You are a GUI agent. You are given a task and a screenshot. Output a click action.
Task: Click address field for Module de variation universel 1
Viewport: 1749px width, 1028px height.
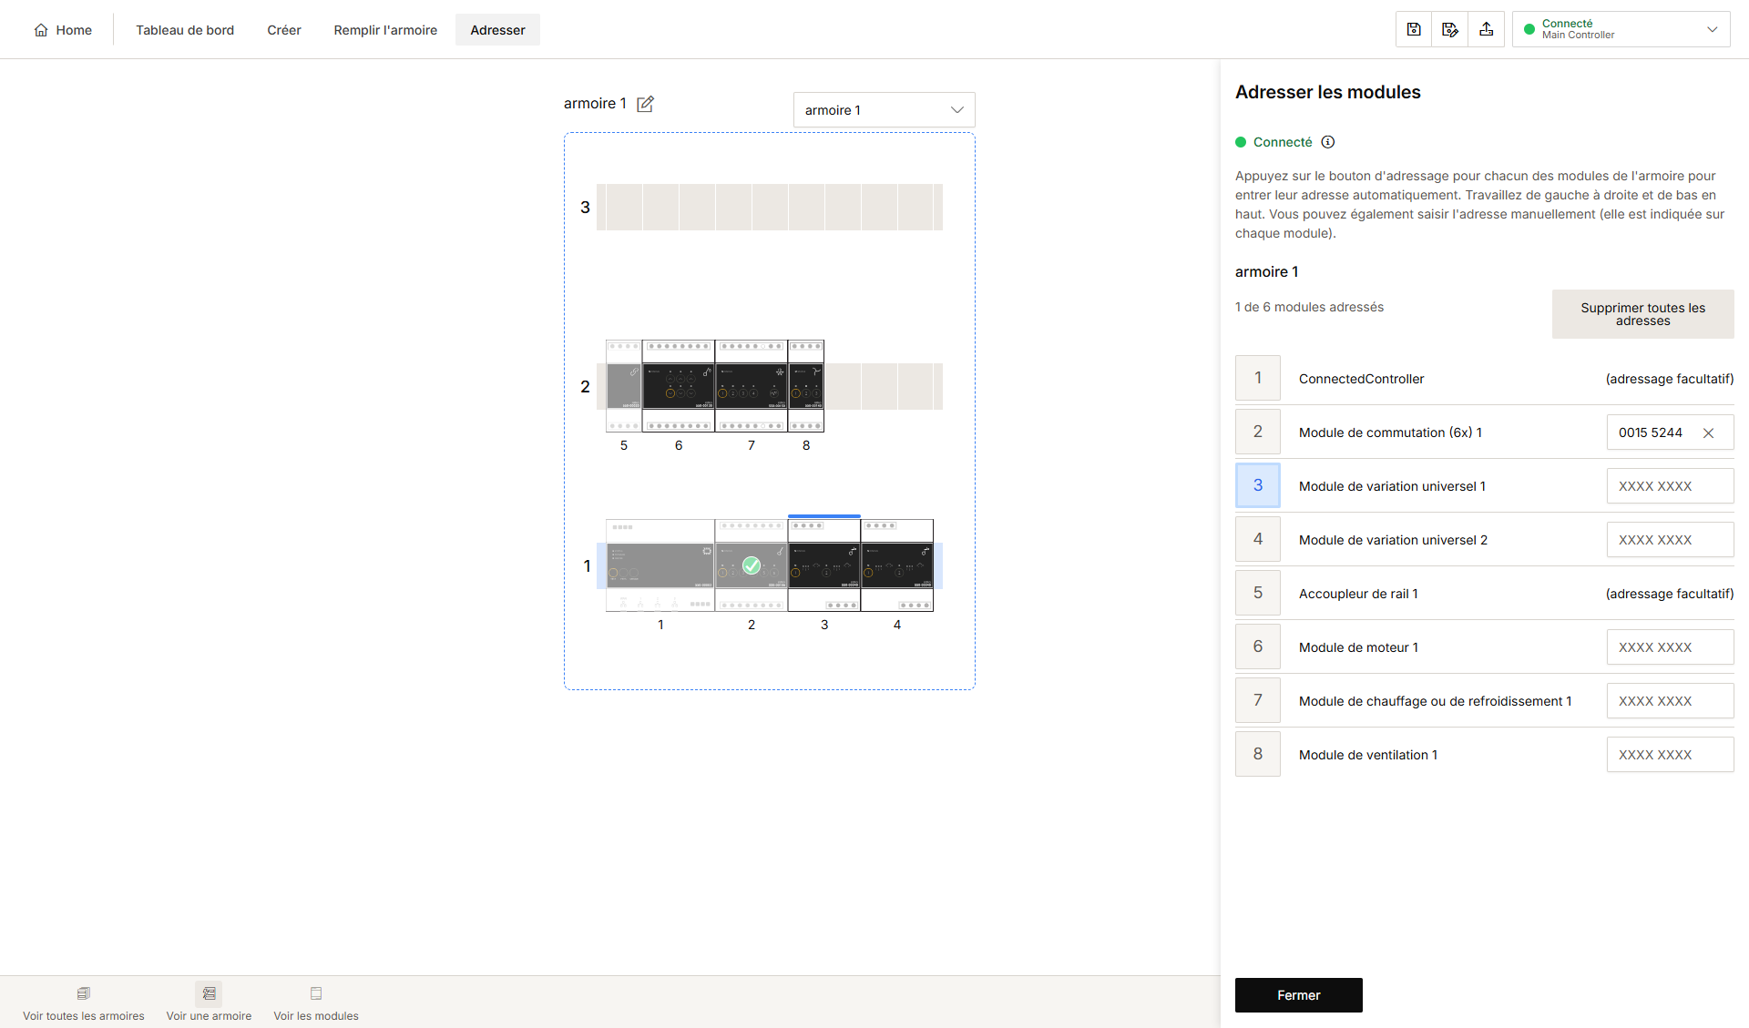click(1671, 486)
